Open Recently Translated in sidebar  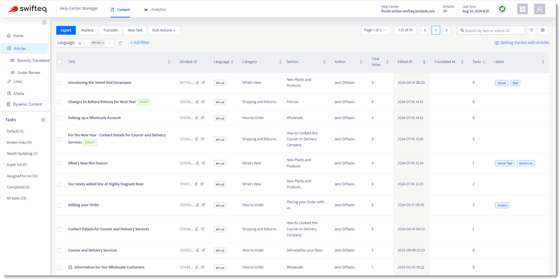(x=30, y=60)
